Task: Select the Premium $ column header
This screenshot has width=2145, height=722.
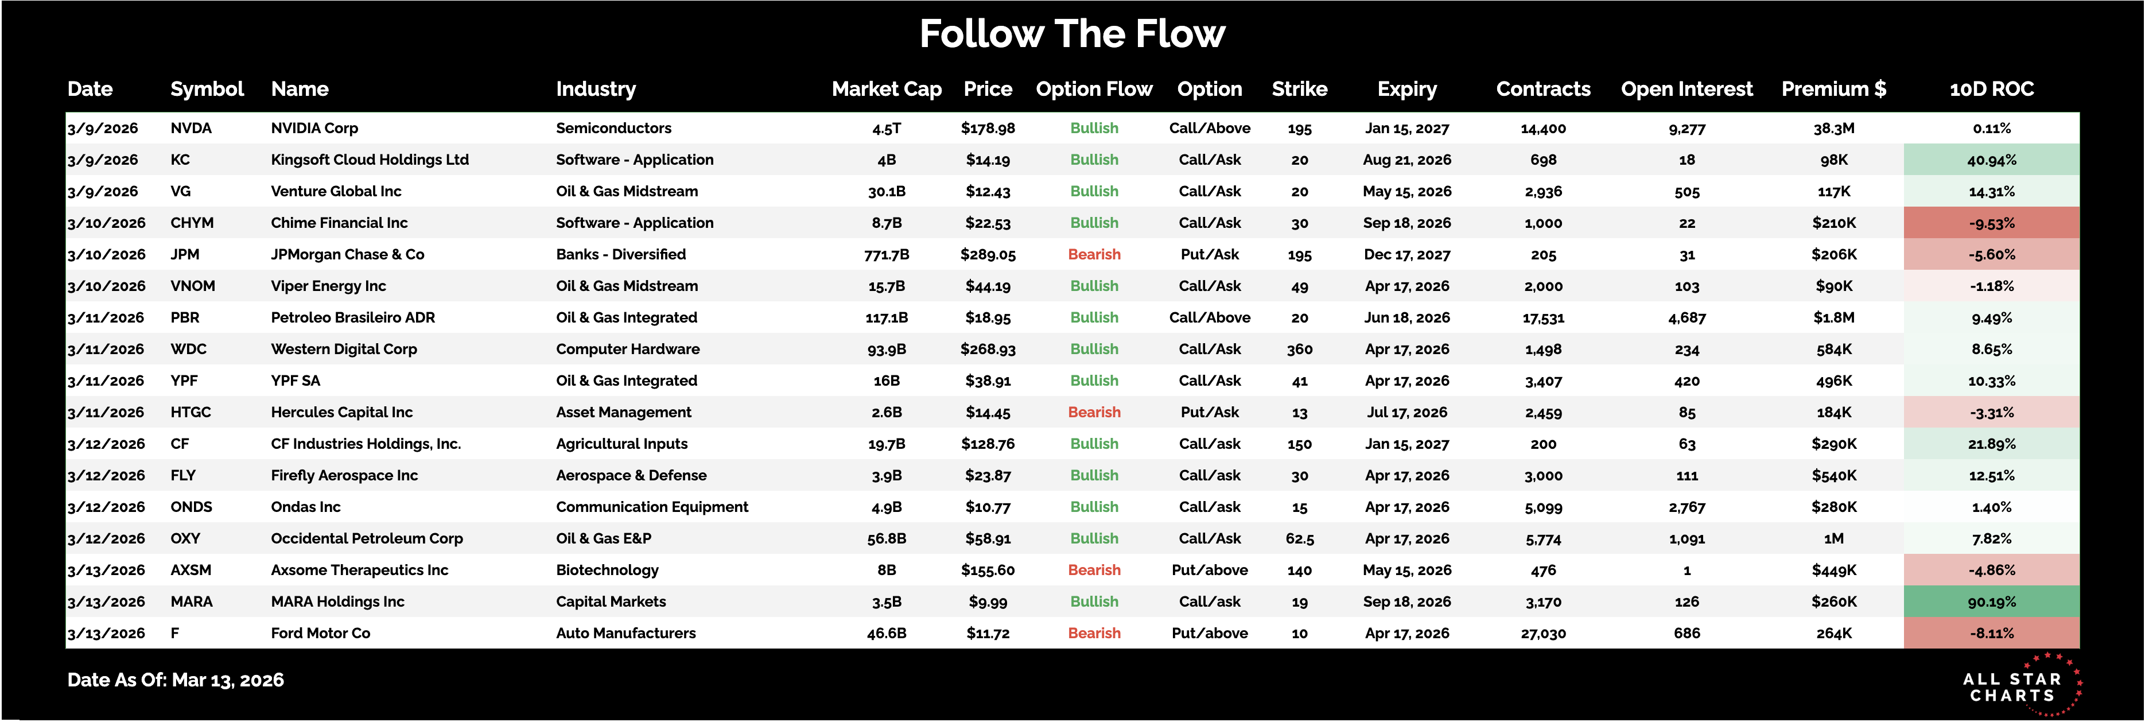Action: 1833,89
